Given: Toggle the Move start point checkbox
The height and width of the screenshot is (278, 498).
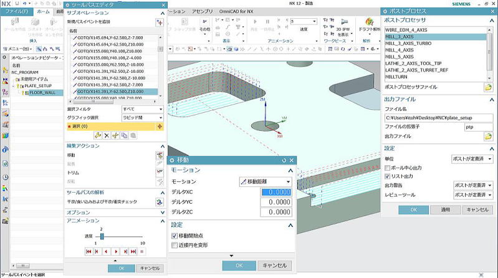Looking at the screenshot, I should 175,236.
